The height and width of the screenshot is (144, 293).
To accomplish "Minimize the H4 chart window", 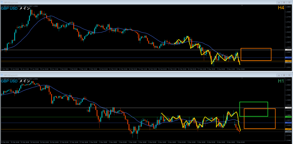I will pos(278,2).
